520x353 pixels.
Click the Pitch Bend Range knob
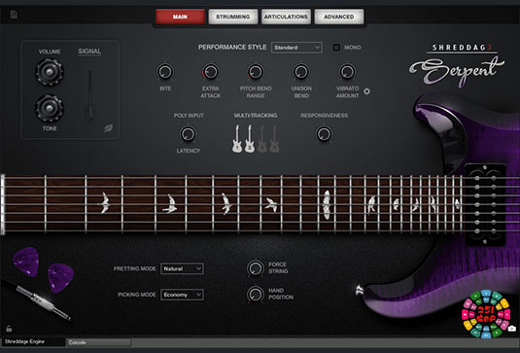tap(256, 72)
